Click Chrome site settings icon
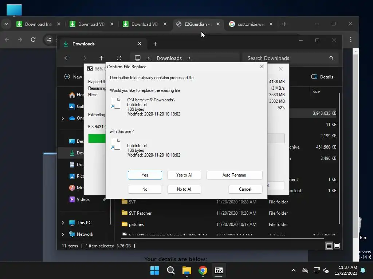Image resolution: width=373 pixels, height=279 pixels. pos(49,40)
